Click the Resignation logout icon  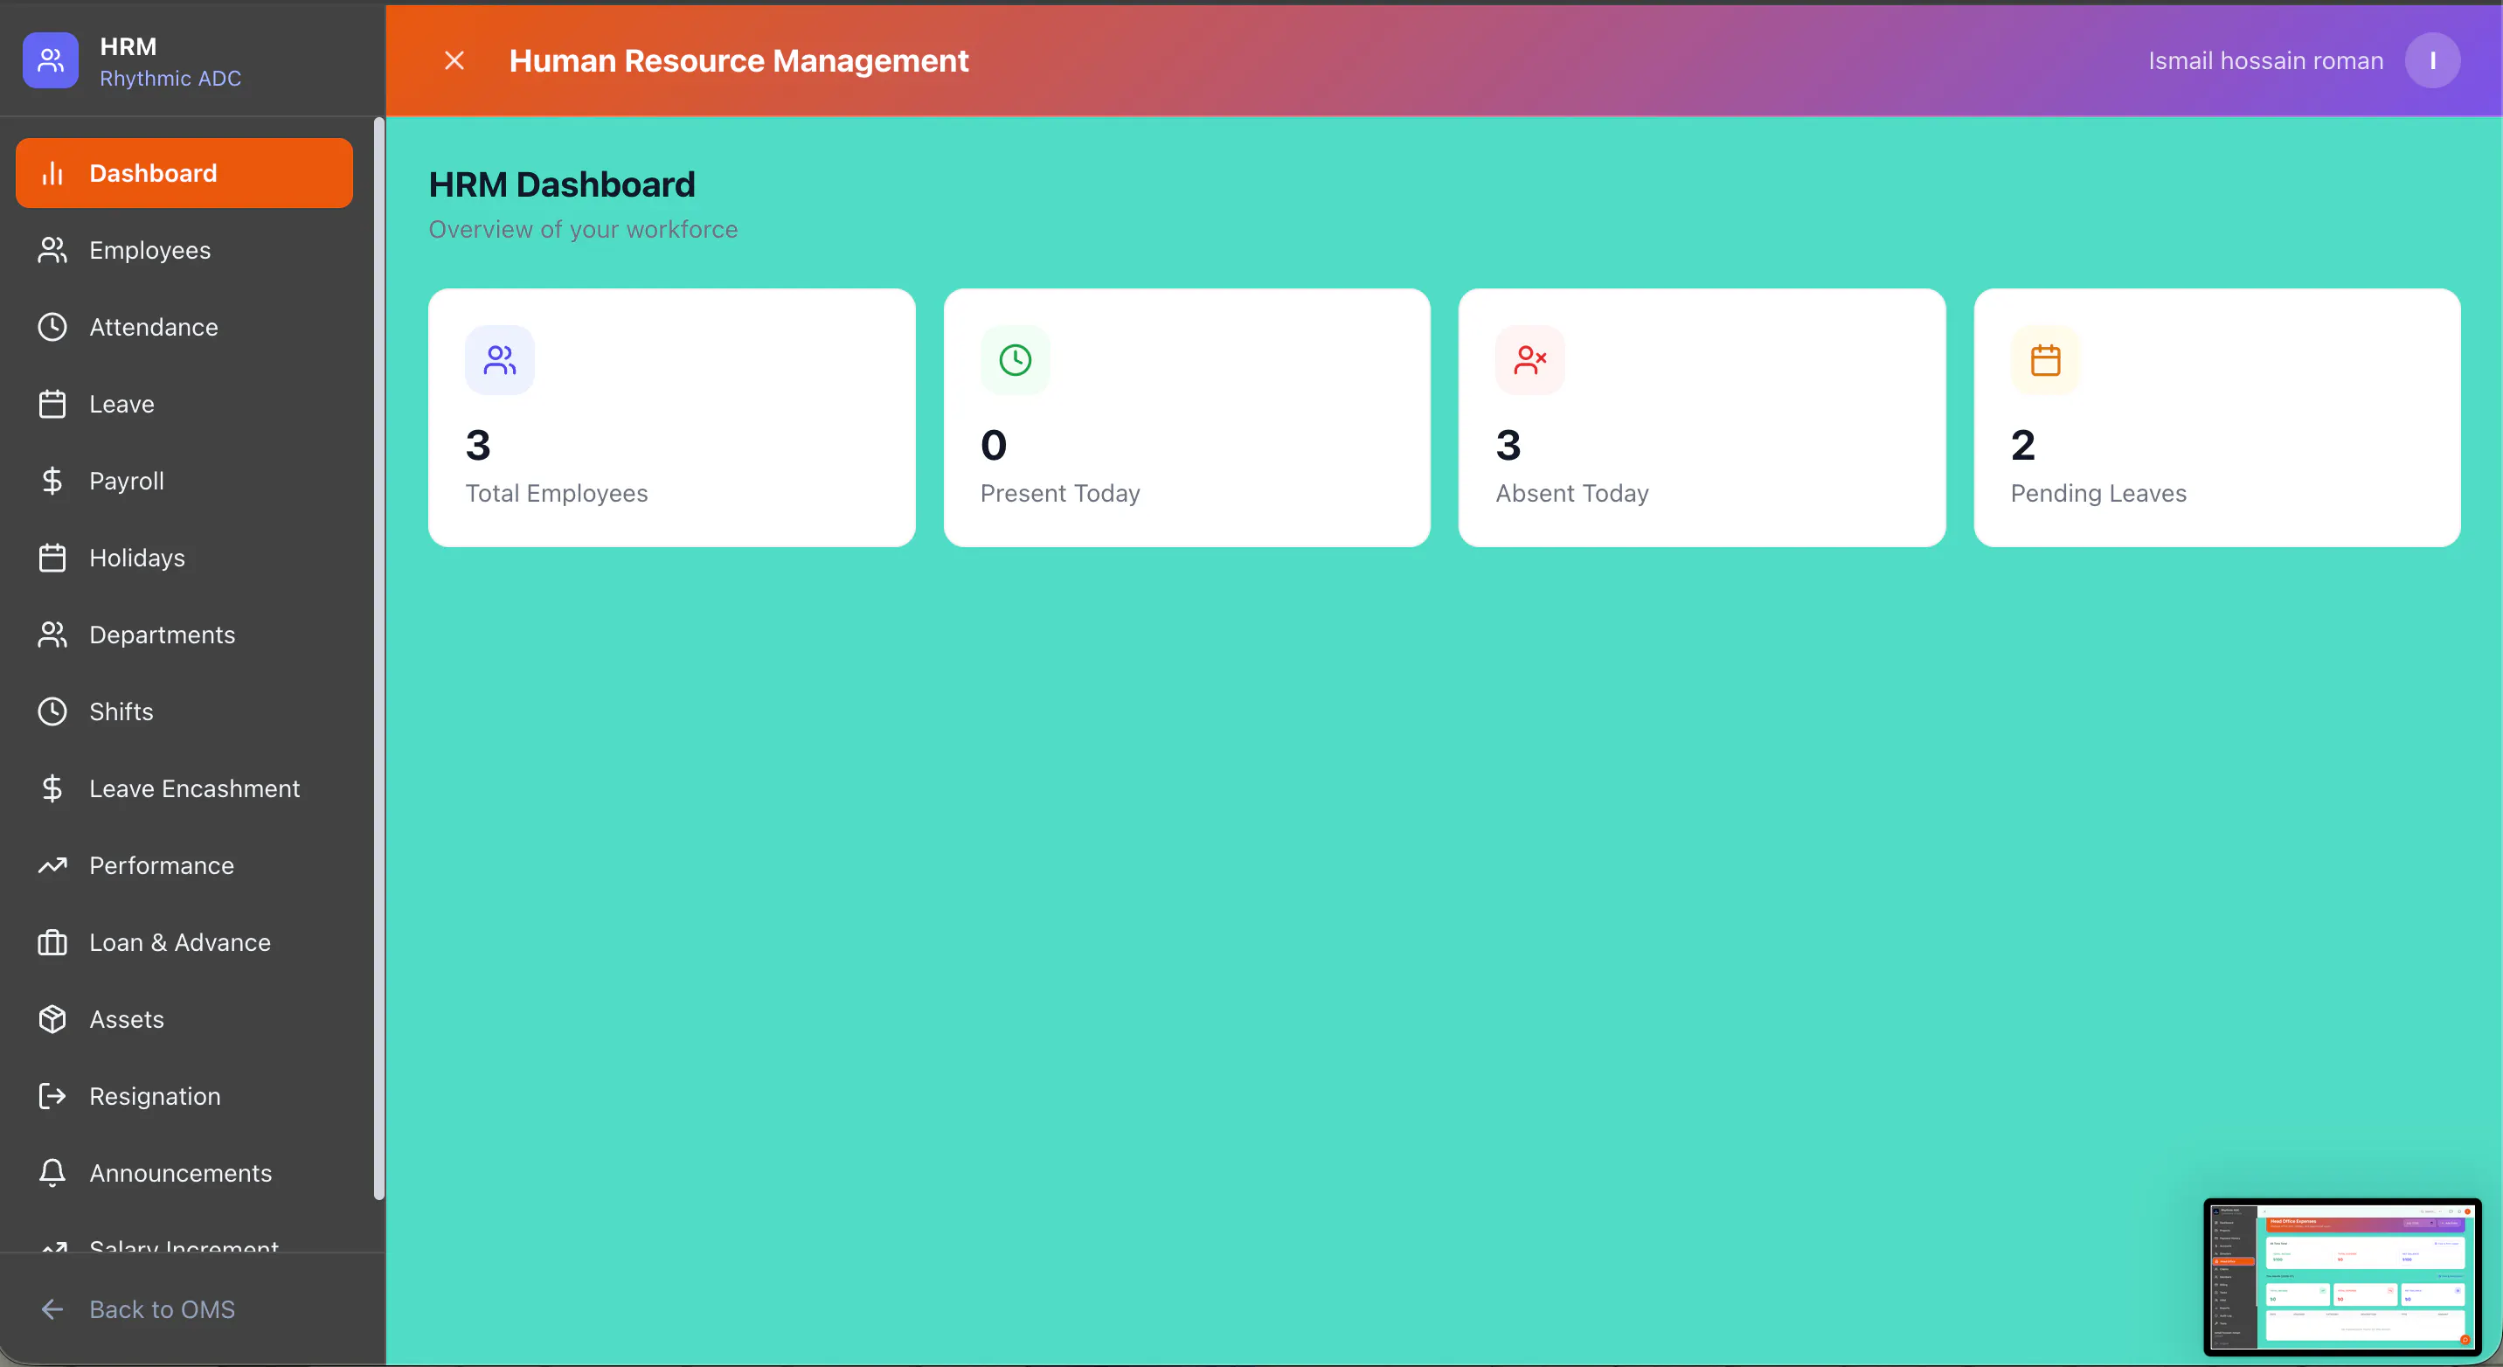click(52, 1096)
